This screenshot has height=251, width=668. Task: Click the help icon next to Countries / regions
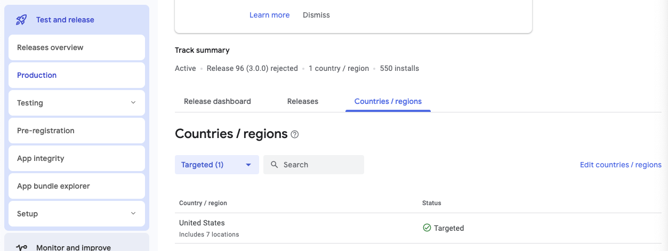click(295, 134)
